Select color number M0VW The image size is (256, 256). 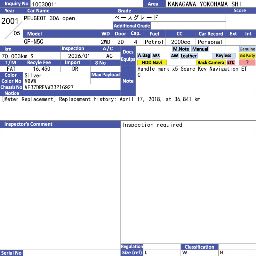[30, 81]
